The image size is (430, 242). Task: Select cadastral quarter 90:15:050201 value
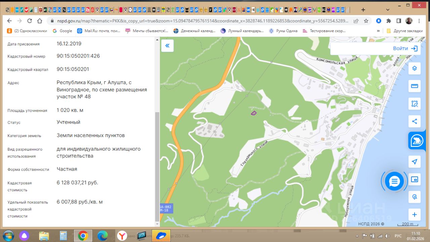[x=73, y=69]
